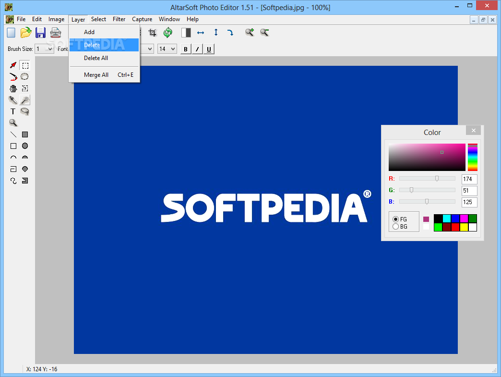Select the rectangular marquee selection tool
Image resolution: width=501 pixels, height=377 pixels.
coord(25,65)
